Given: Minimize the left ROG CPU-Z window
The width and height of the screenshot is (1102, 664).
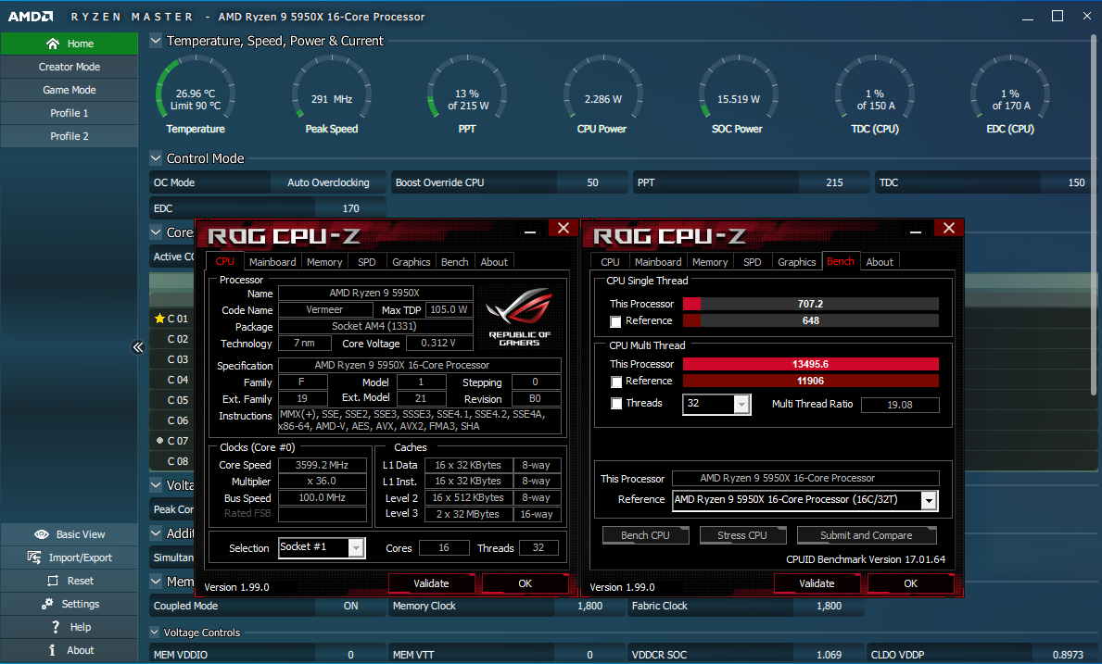Looking at the screenshot, I should point(530,231).
